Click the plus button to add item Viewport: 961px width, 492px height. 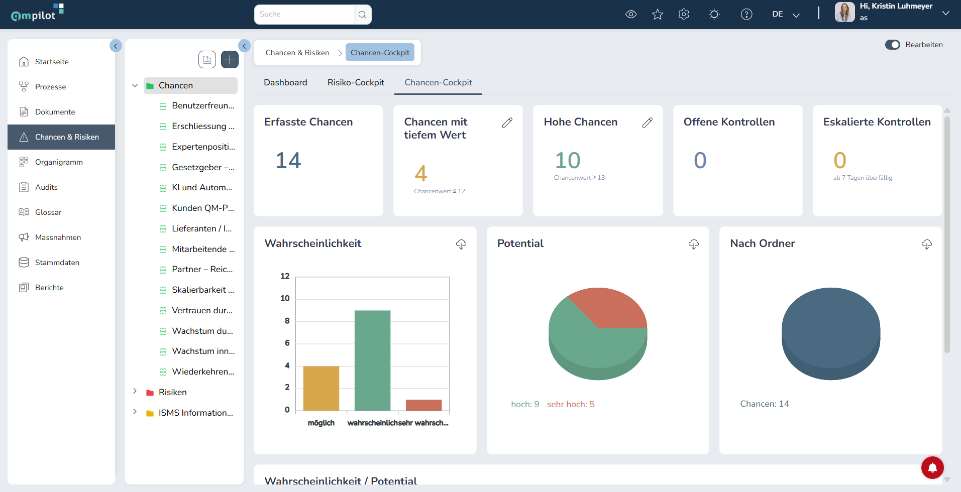(x=230, y=60)
